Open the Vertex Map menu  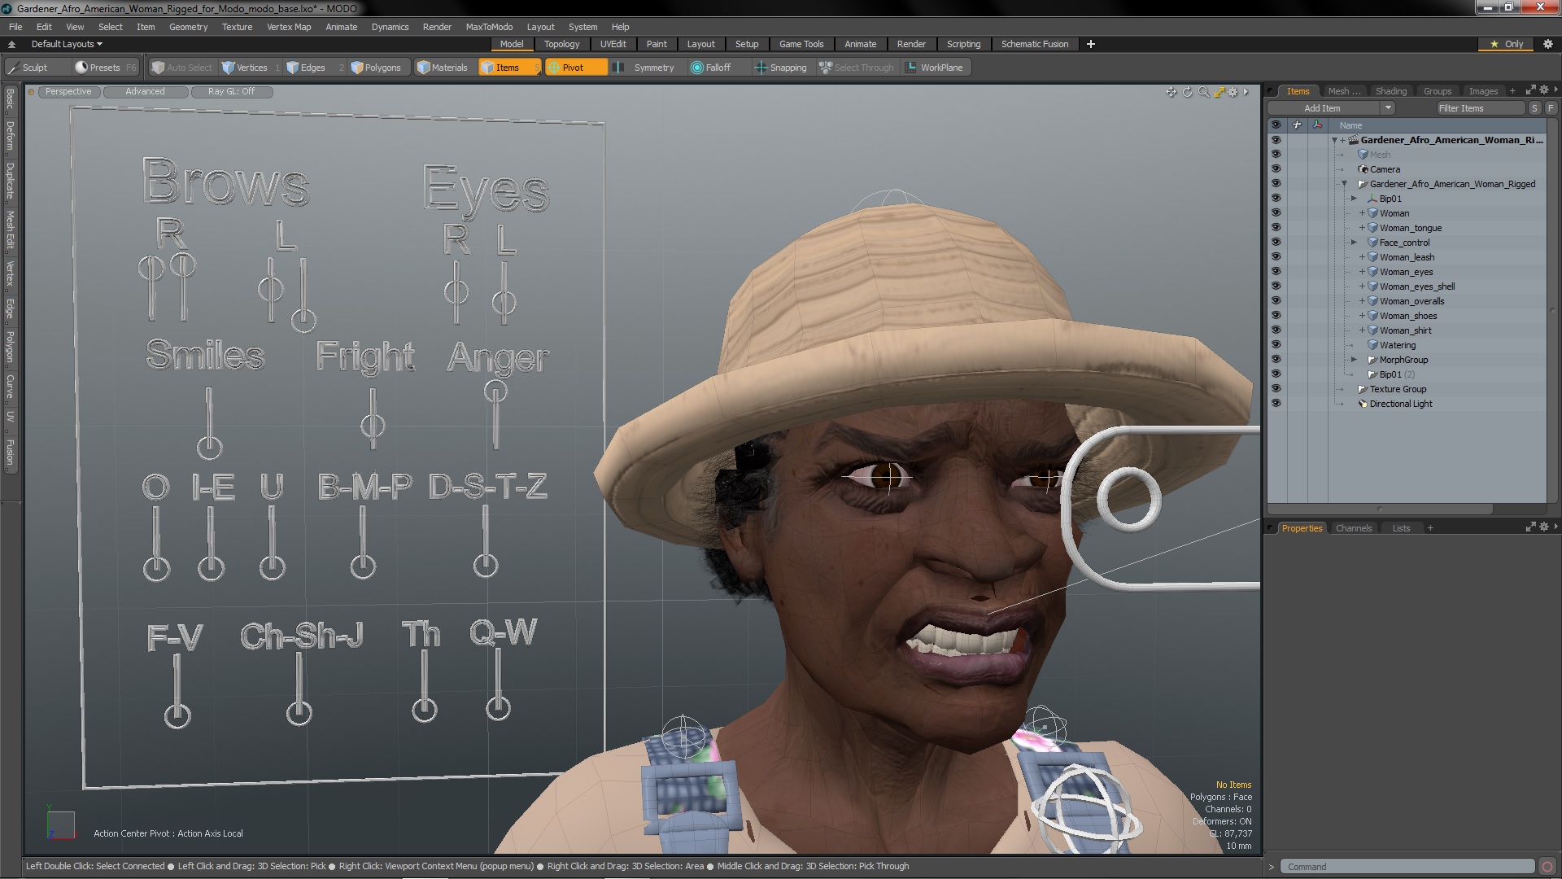click(289, 27)
